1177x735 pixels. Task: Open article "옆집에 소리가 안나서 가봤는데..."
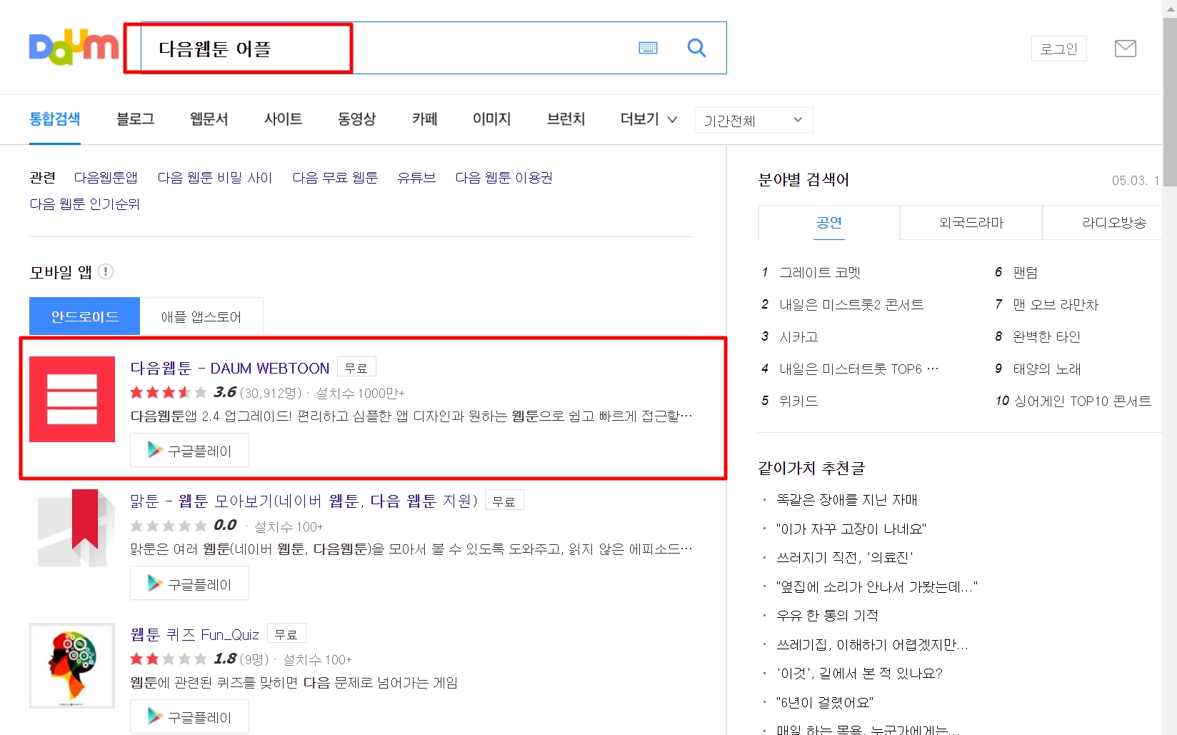pyautogui.click(x=877, y=586)
